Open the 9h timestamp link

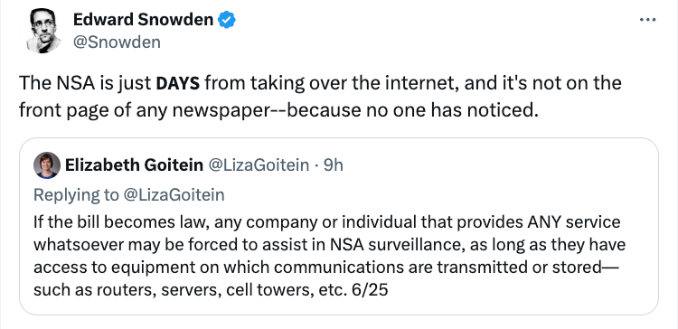pyautogui.click(x=333, y=164)
